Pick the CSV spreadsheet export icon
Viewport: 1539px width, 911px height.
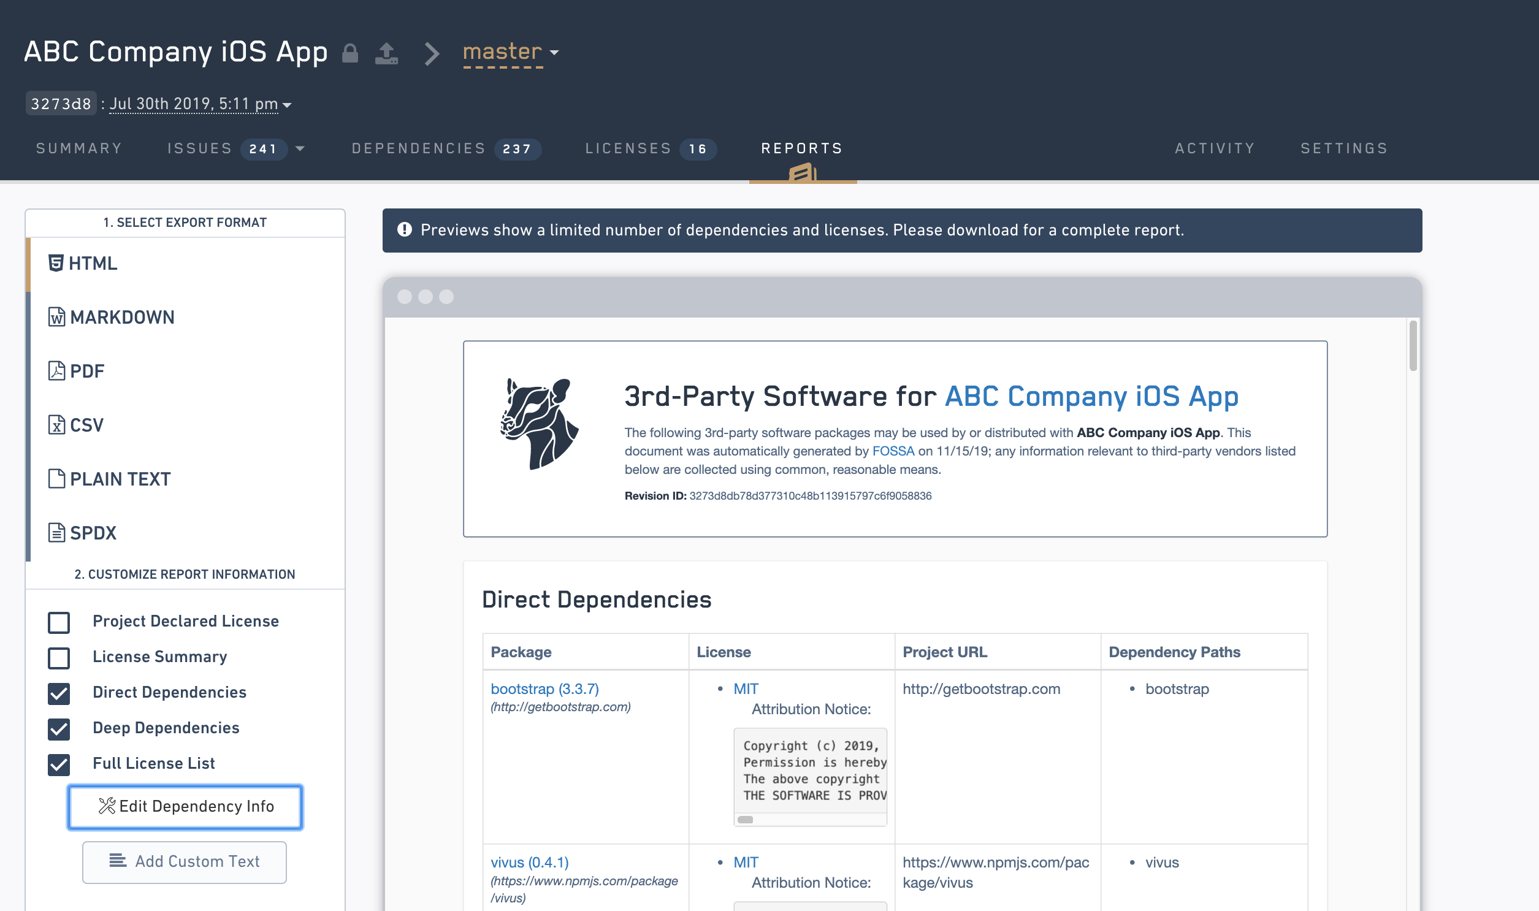(x=56, y=425)
